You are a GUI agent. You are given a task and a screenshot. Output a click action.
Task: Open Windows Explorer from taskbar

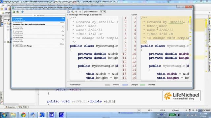13,115
